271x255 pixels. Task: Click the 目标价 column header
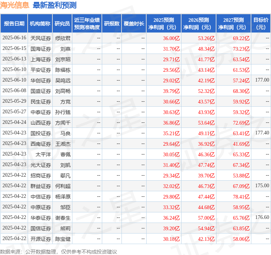pos(261,24)
